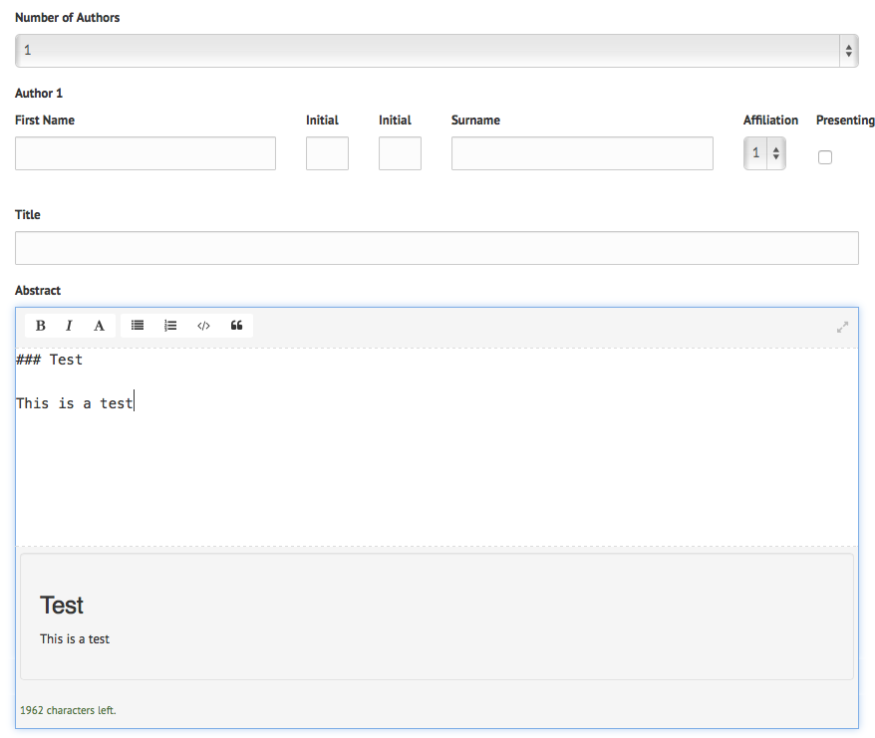This screenshot has width=875, height=738.
Task: Click the first Initial input box
Action: [327, 153]
